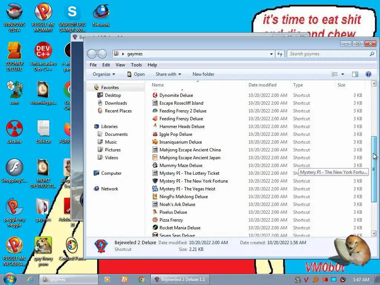This screenshot has height=285, width=380.
Task: Select Documents library
Action: [x=116, y=134]
